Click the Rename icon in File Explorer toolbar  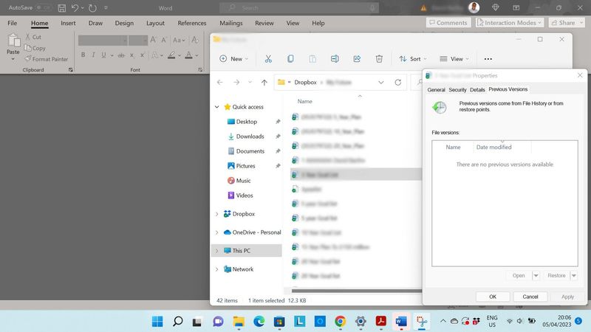335,59
